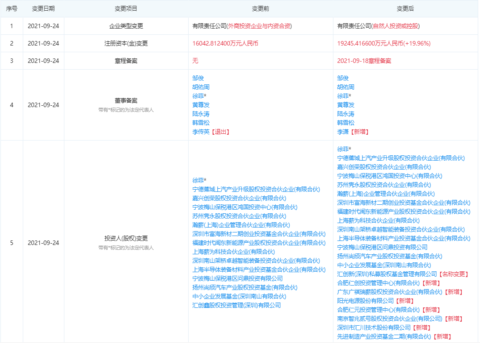
Task: Open 广东广祺瑞薪股权投资合伙企业 link
Action: click(x=390, y=292)
